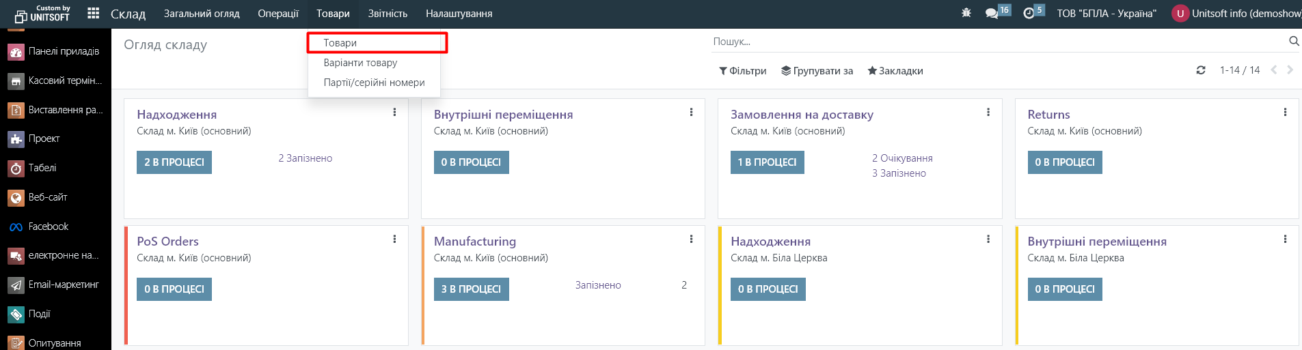Open the Проект app in sidebar
The width and height of the screenshot is (1302, 350).
point(44,138)
